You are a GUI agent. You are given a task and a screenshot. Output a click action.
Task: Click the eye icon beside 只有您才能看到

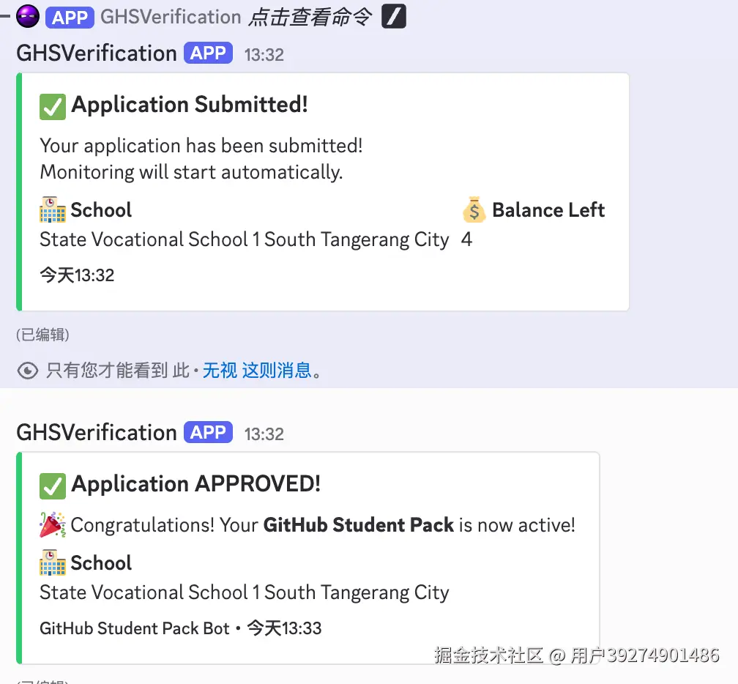tap(28, 371)
